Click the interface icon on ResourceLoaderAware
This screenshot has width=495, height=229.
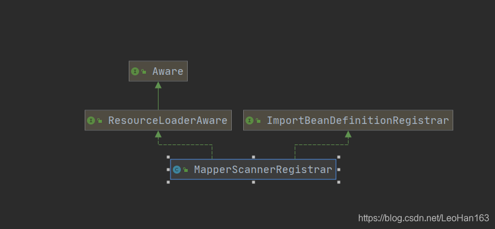point(91,120)
